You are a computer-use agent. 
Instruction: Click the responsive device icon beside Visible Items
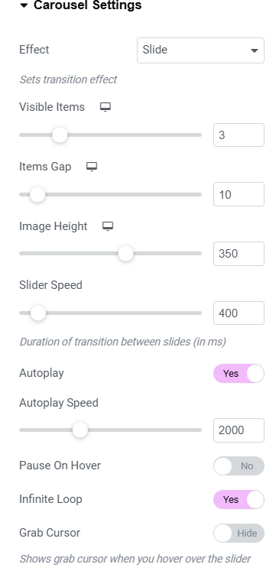click(x=106, y=107)
